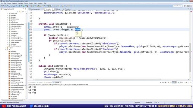
Task: Click the Twitter bird icon in banner
Action: pos(31,106)
